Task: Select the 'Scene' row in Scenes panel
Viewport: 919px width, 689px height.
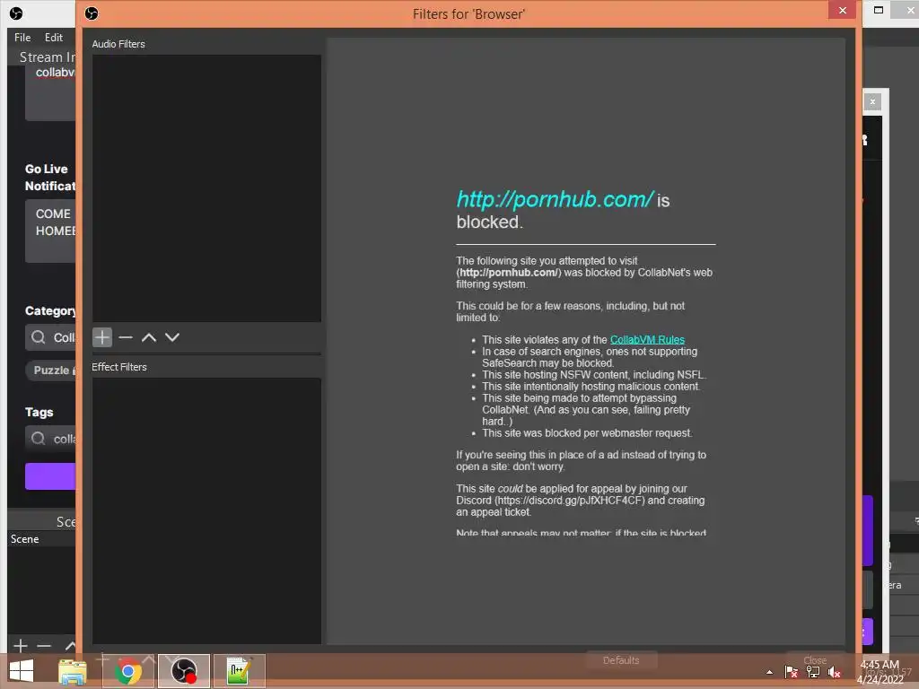Action: 41,539
